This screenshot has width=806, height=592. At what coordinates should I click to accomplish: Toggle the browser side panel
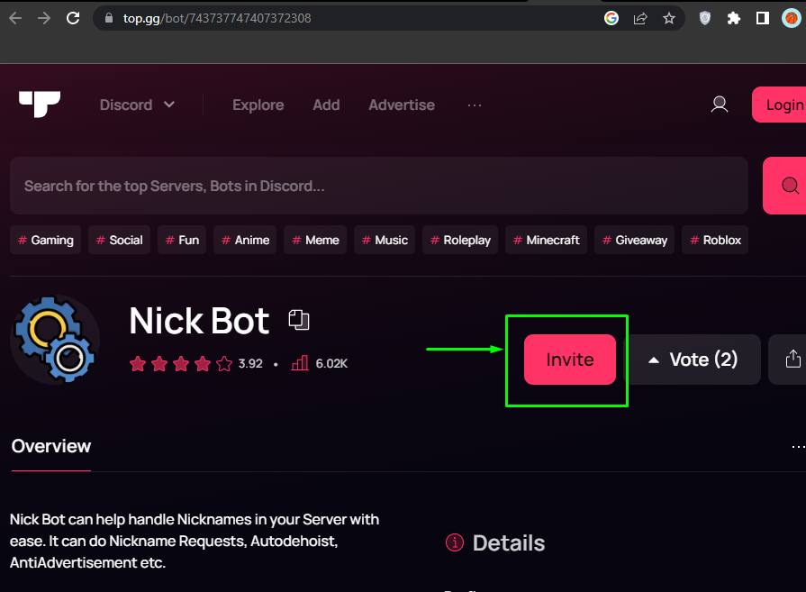[762, 19]
